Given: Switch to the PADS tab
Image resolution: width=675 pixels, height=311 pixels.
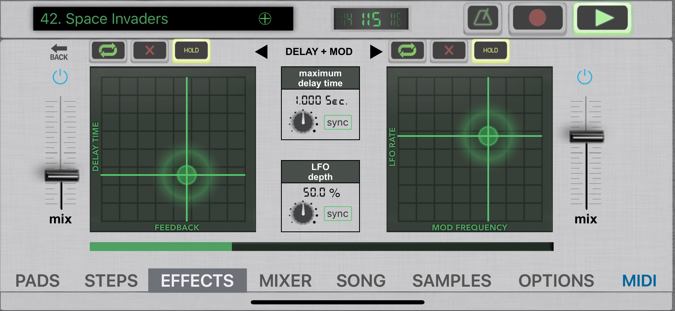Looking at the screenshot, I should [x=37, y=281].
